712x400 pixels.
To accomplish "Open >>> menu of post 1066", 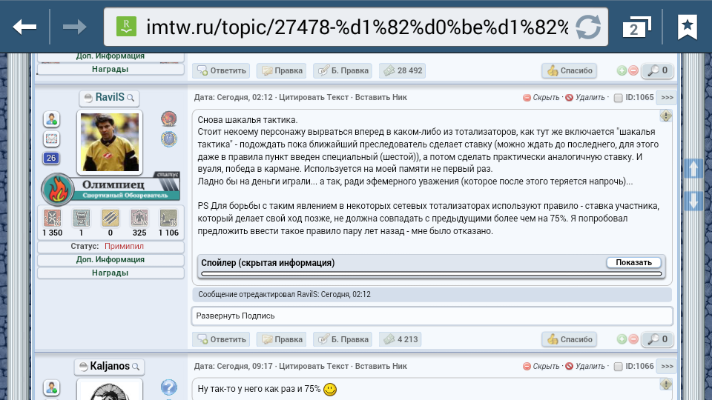I will point(667,366).
